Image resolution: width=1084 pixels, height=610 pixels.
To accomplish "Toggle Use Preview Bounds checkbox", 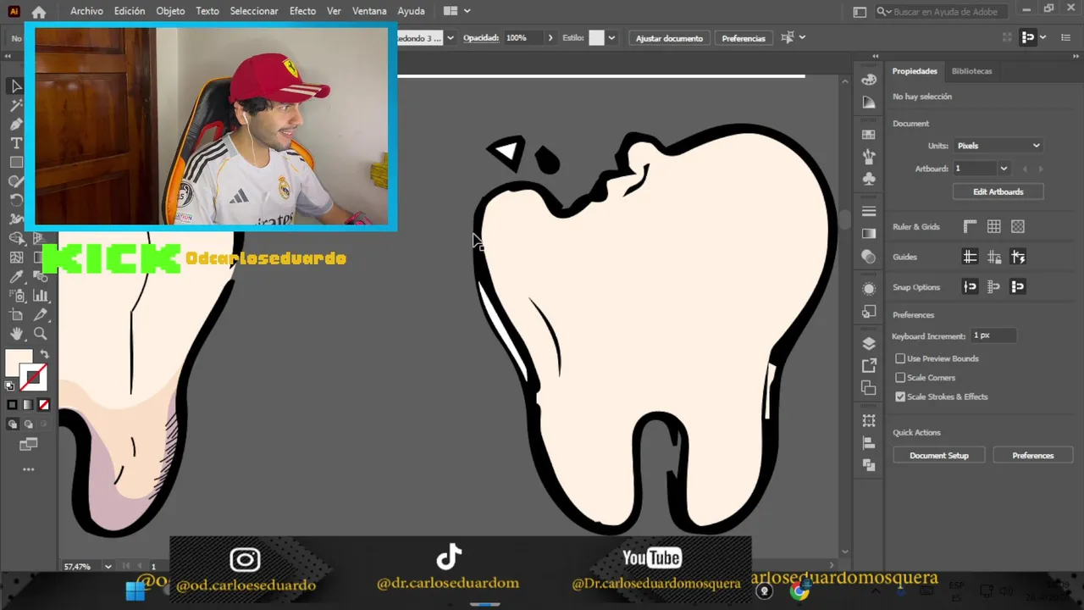I will 900,358.
